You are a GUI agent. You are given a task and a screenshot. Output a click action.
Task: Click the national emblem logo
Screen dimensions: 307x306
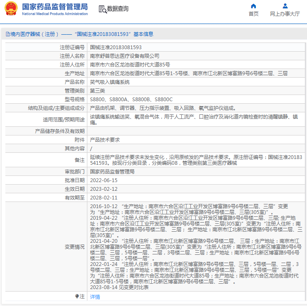(11, 8)
